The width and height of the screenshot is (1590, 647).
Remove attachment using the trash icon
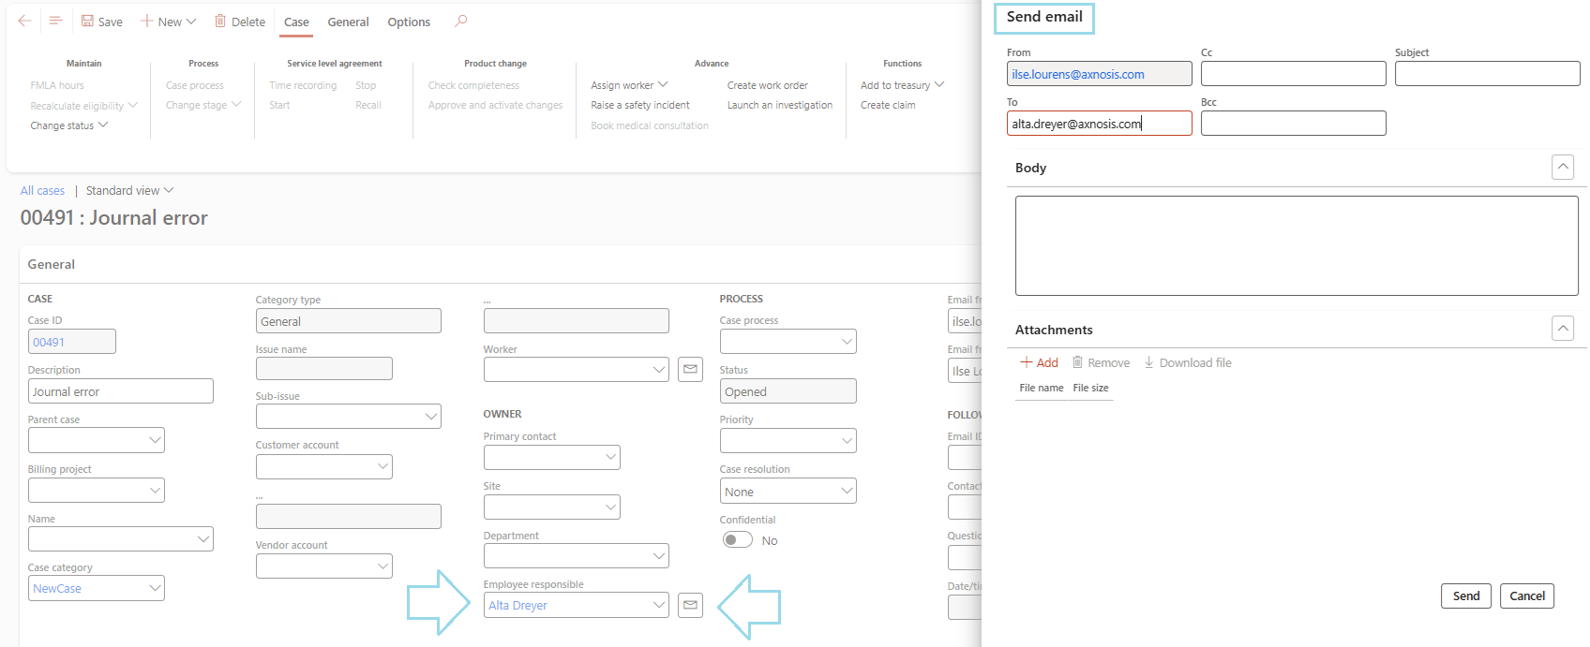tap(1078, 362)
